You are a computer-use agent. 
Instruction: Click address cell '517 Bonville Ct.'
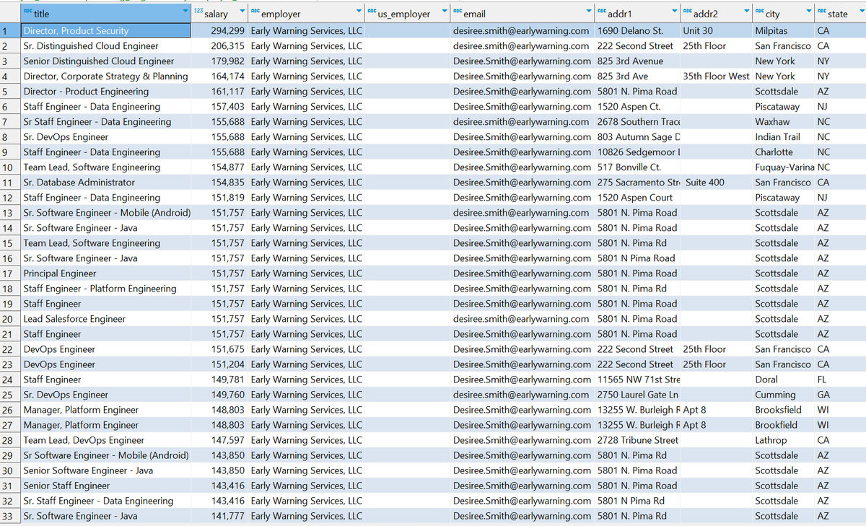tap(638, 167)
